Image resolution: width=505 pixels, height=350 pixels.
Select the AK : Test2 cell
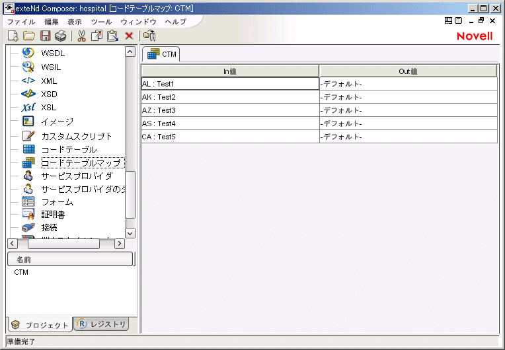(230, 97)
